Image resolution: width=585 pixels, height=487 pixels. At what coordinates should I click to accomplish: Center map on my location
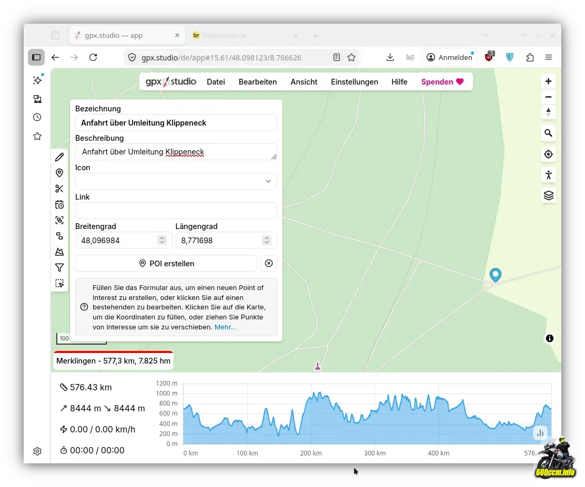tap(548, 154)
